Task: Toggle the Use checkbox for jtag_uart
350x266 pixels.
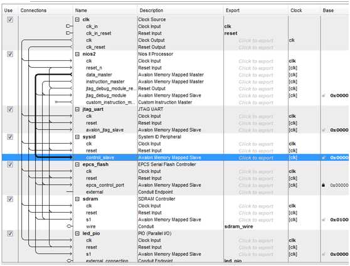Action: click(10, 109)
